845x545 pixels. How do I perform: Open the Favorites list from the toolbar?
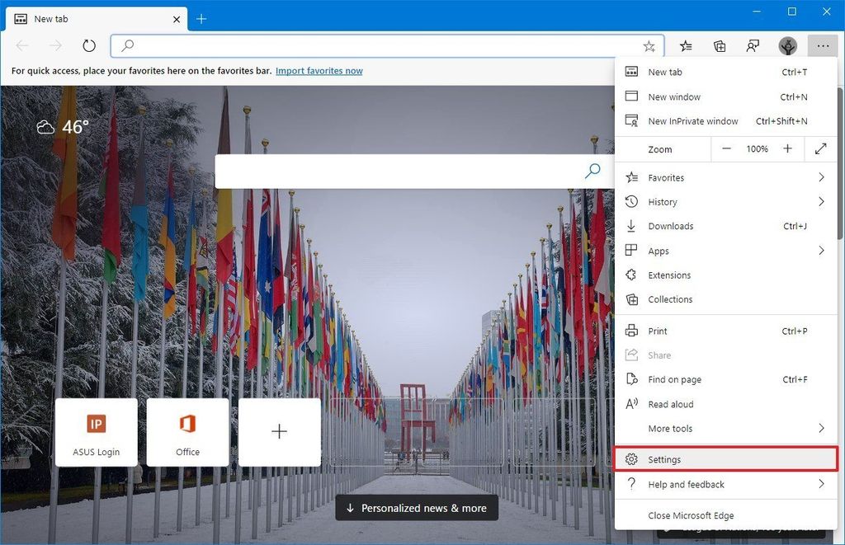(x=685, y=46)
